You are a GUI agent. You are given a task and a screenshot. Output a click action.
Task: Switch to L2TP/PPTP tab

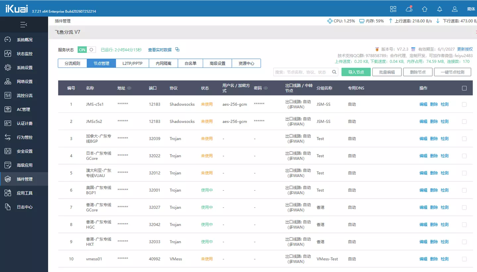(x=132, y=63)
